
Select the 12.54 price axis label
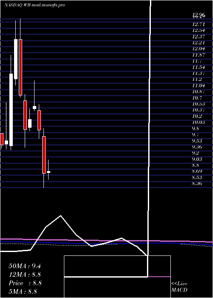[199, 30]
